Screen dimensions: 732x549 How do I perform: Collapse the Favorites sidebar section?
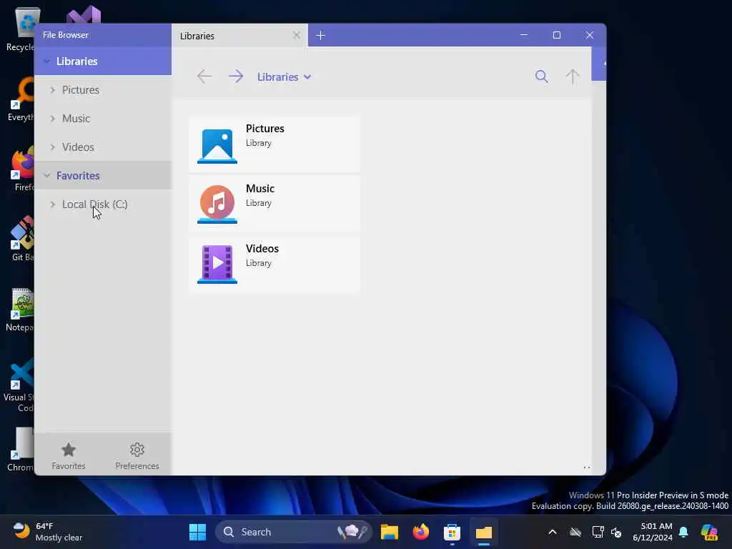46,176
